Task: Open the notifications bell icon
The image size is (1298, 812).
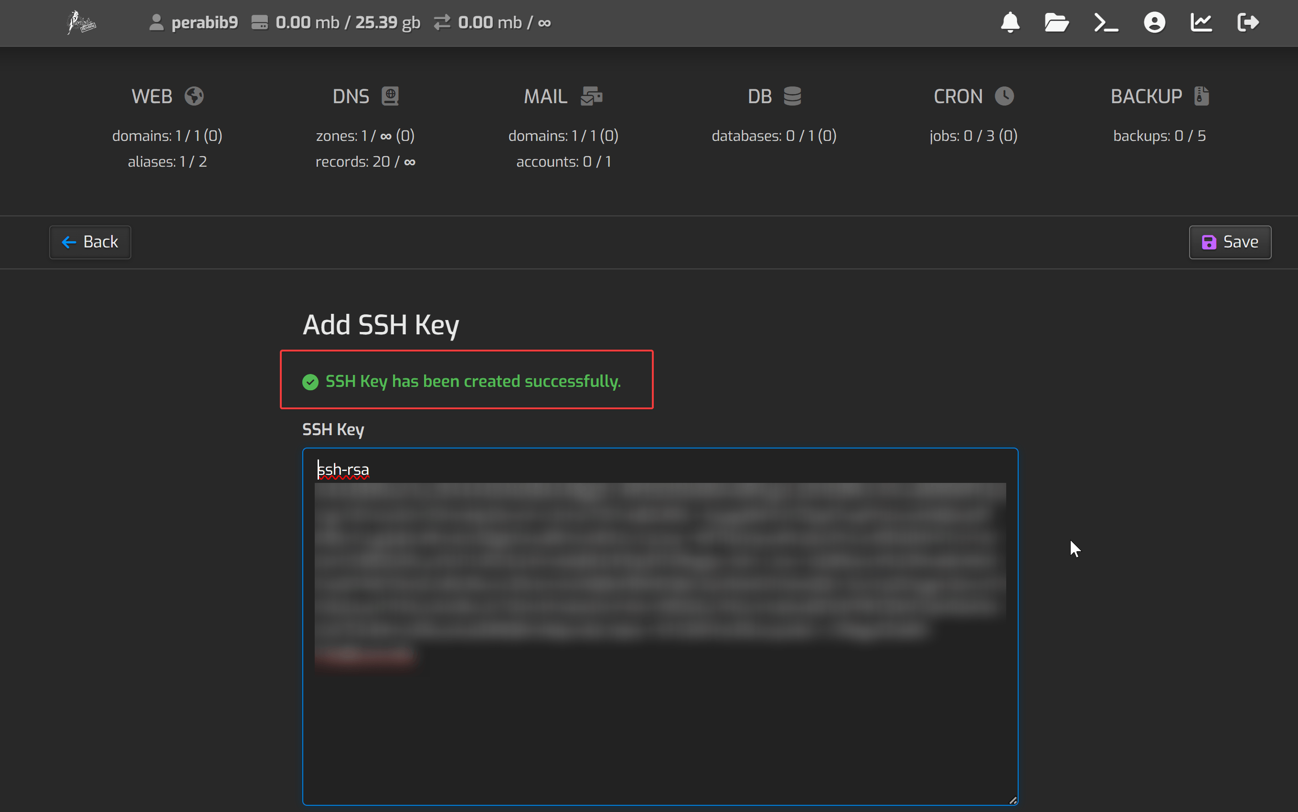Action: pyautogui.click(x=1010, y=22)
